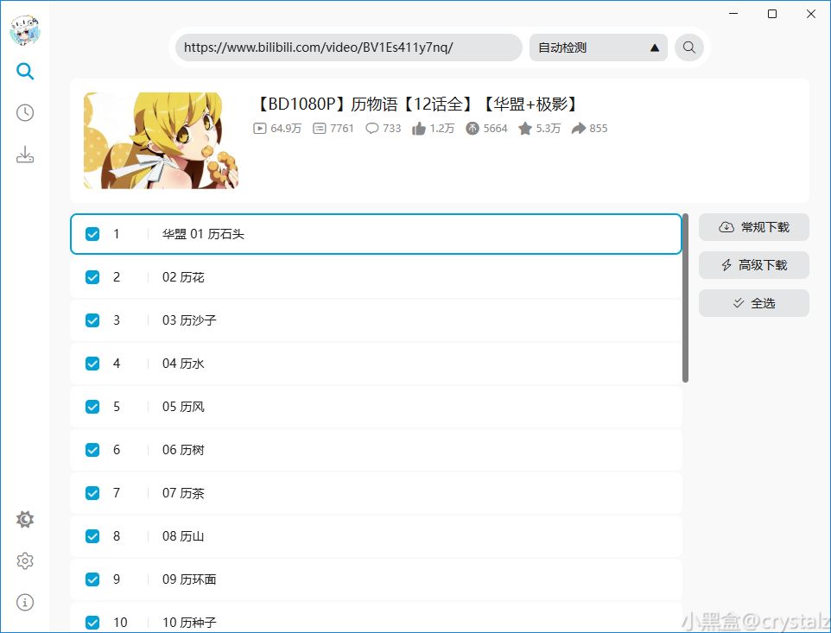Click the 1.2万 likes value
831x633 pixels.
tap(442, 128)
